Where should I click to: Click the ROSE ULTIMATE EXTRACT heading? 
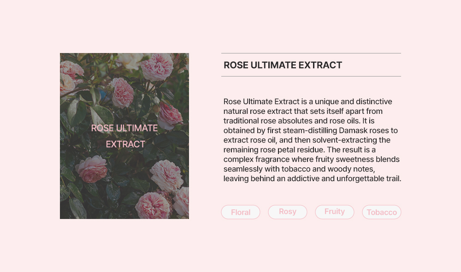283,65
